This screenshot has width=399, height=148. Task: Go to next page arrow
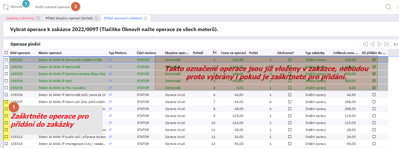[380, 44]
